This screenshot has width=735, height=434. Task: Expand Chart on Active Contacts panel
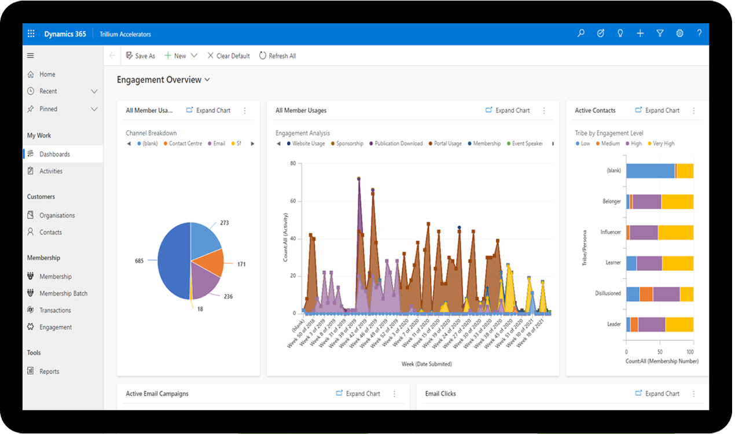(x=657, y=110)
